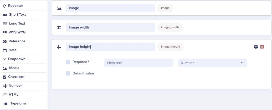This screenshot has width=272, height=110.
Task: Click the Date calendar icon
Action: [x=4, y=50]
